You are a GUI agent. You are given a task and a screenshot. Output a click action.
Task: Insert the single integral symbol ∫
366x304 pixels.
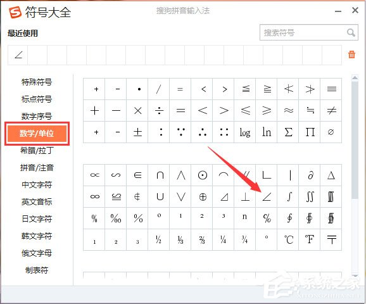coord(288,196)
